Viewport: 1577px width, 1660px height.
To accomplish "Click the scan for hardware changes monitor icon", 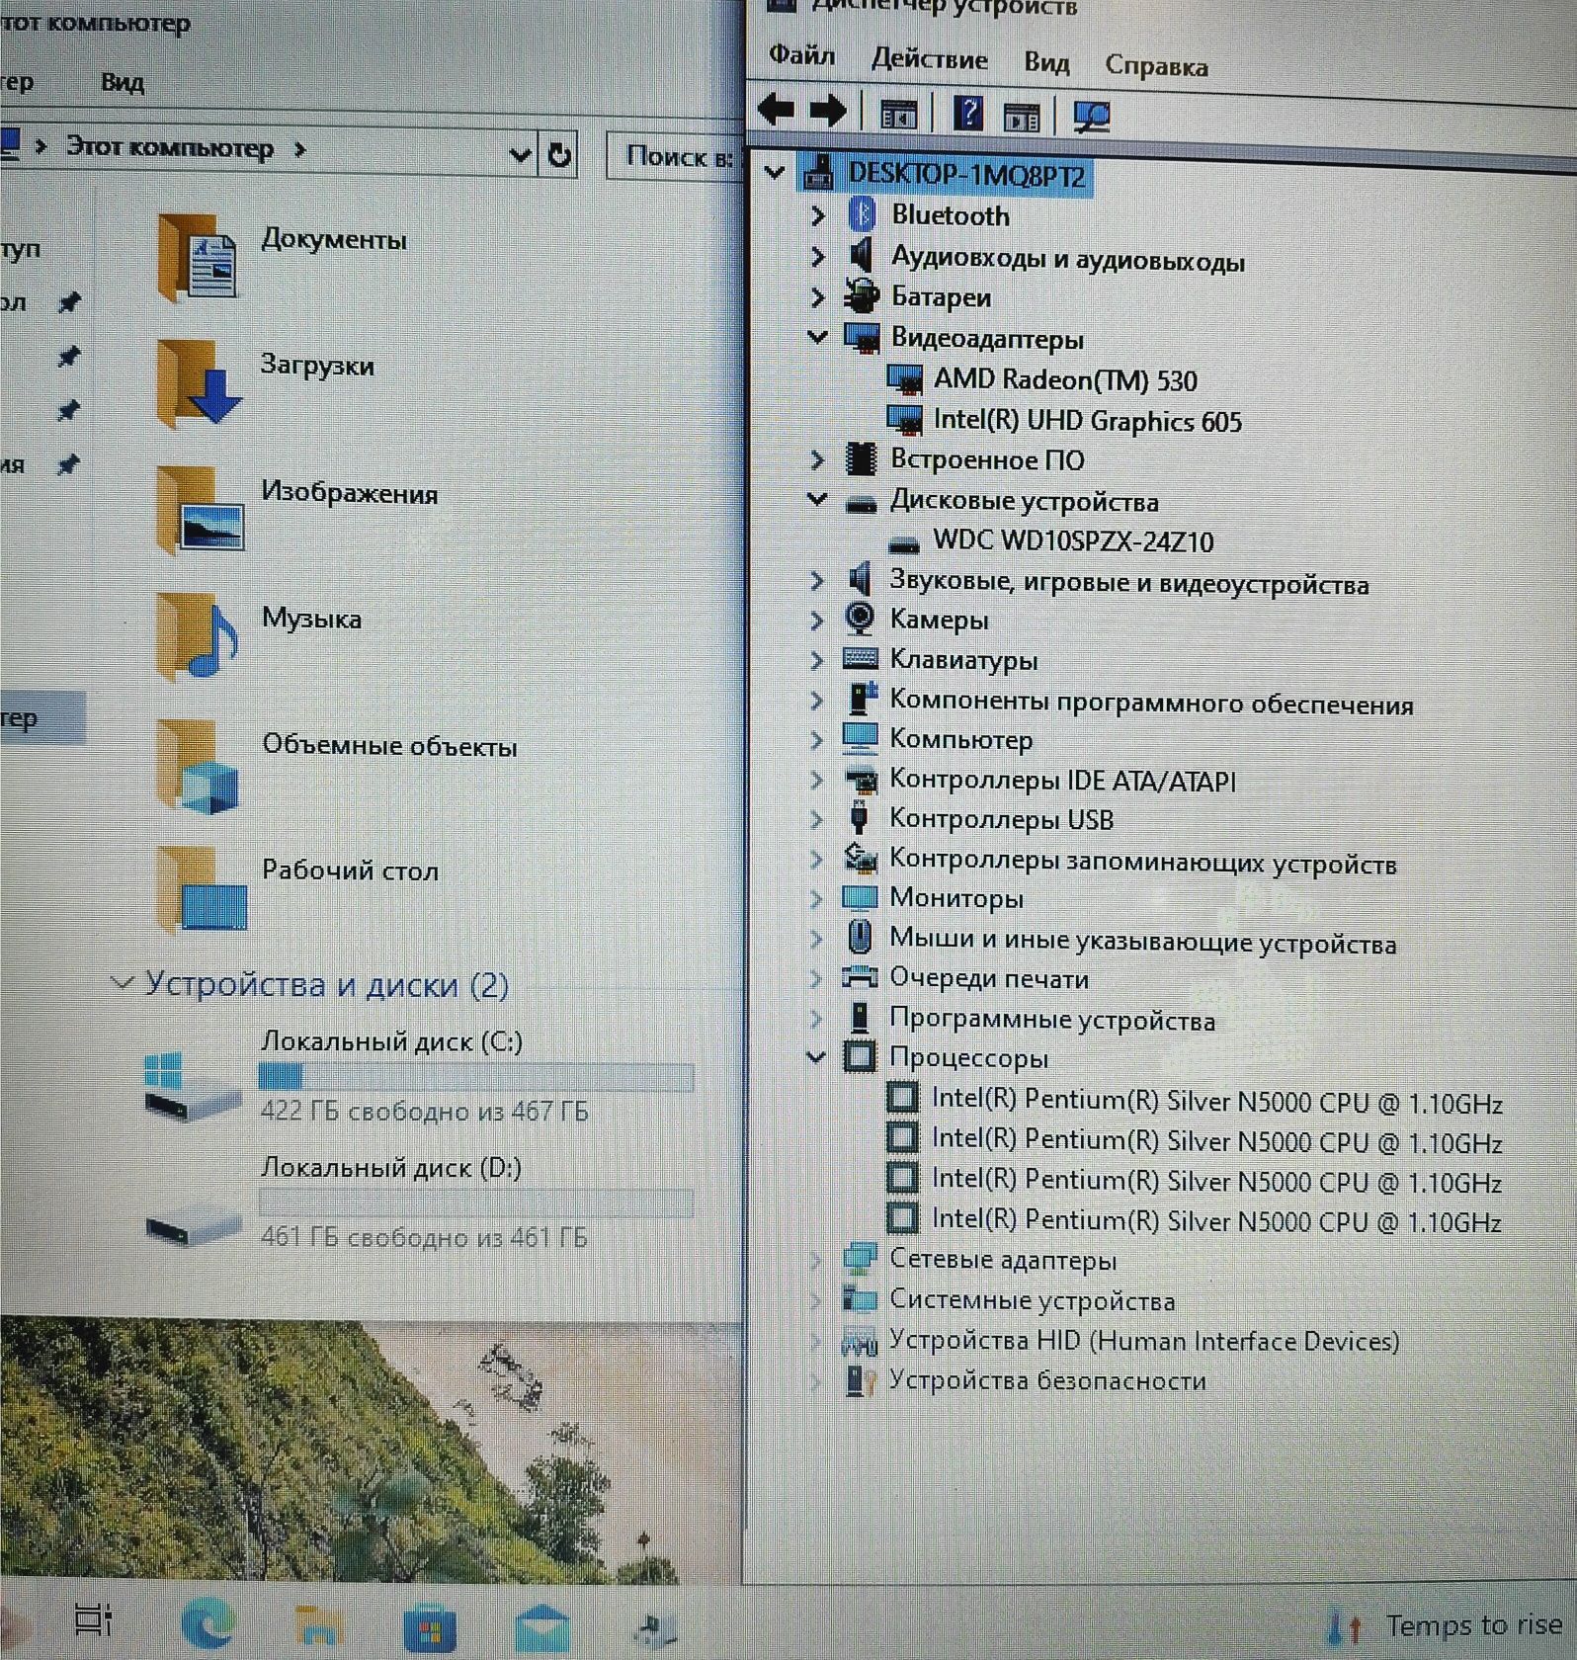I will (x=1091, y=118).
